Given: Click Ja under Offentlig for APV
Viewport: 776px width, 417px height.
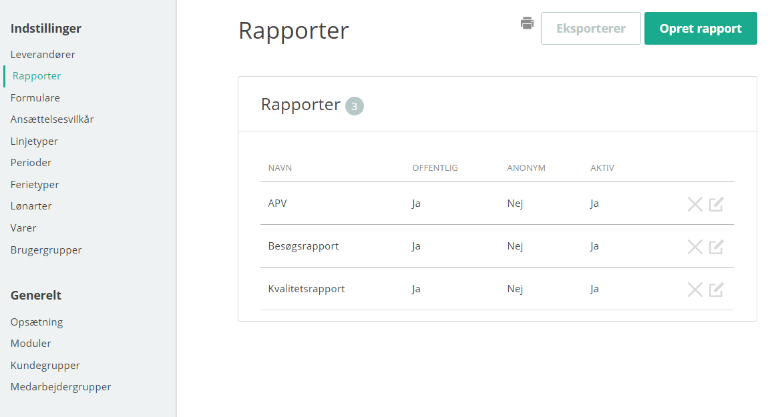Looking at the screenshot, I should tap(416, 203).
